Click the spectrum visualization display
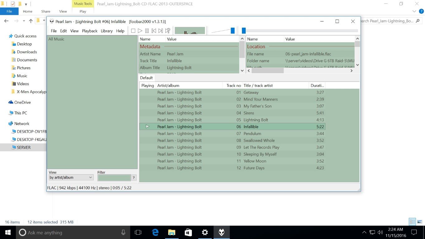 [x=190, y=31]
